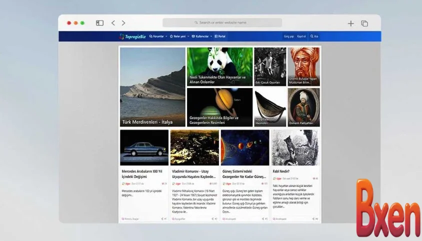Open the Ara search in navbar
Image resolution: width=422 pixels, height=241 pixels.
click(x=314, y=36)
